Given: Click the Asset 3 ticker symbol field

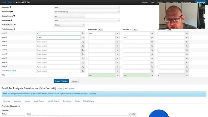Looking at the screenshot, I should (58, 42).
